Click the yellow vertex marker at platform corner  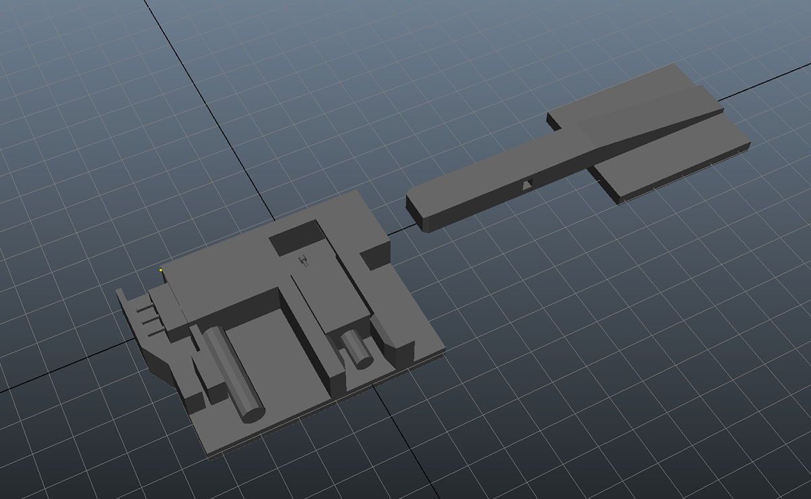tap(161, 269)
